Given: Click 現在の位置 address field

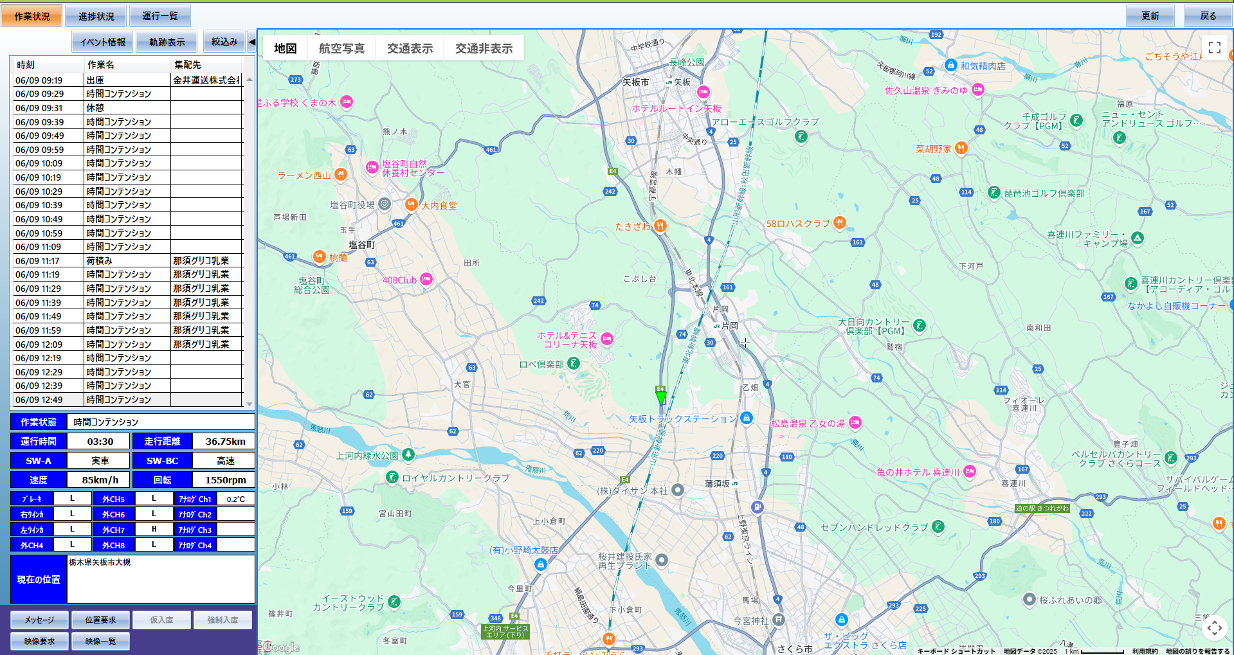Looking at the screenshot, I should [161, 579].
